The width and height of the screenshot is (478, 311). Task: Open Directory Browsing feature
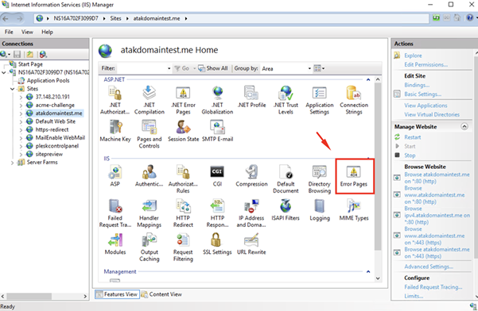[320, 179]
